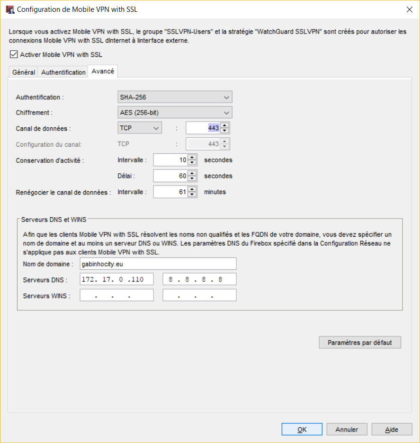Click the renegotiation Intervalle field showing 61
The image size is (420, 443).
tap(170, 192)
